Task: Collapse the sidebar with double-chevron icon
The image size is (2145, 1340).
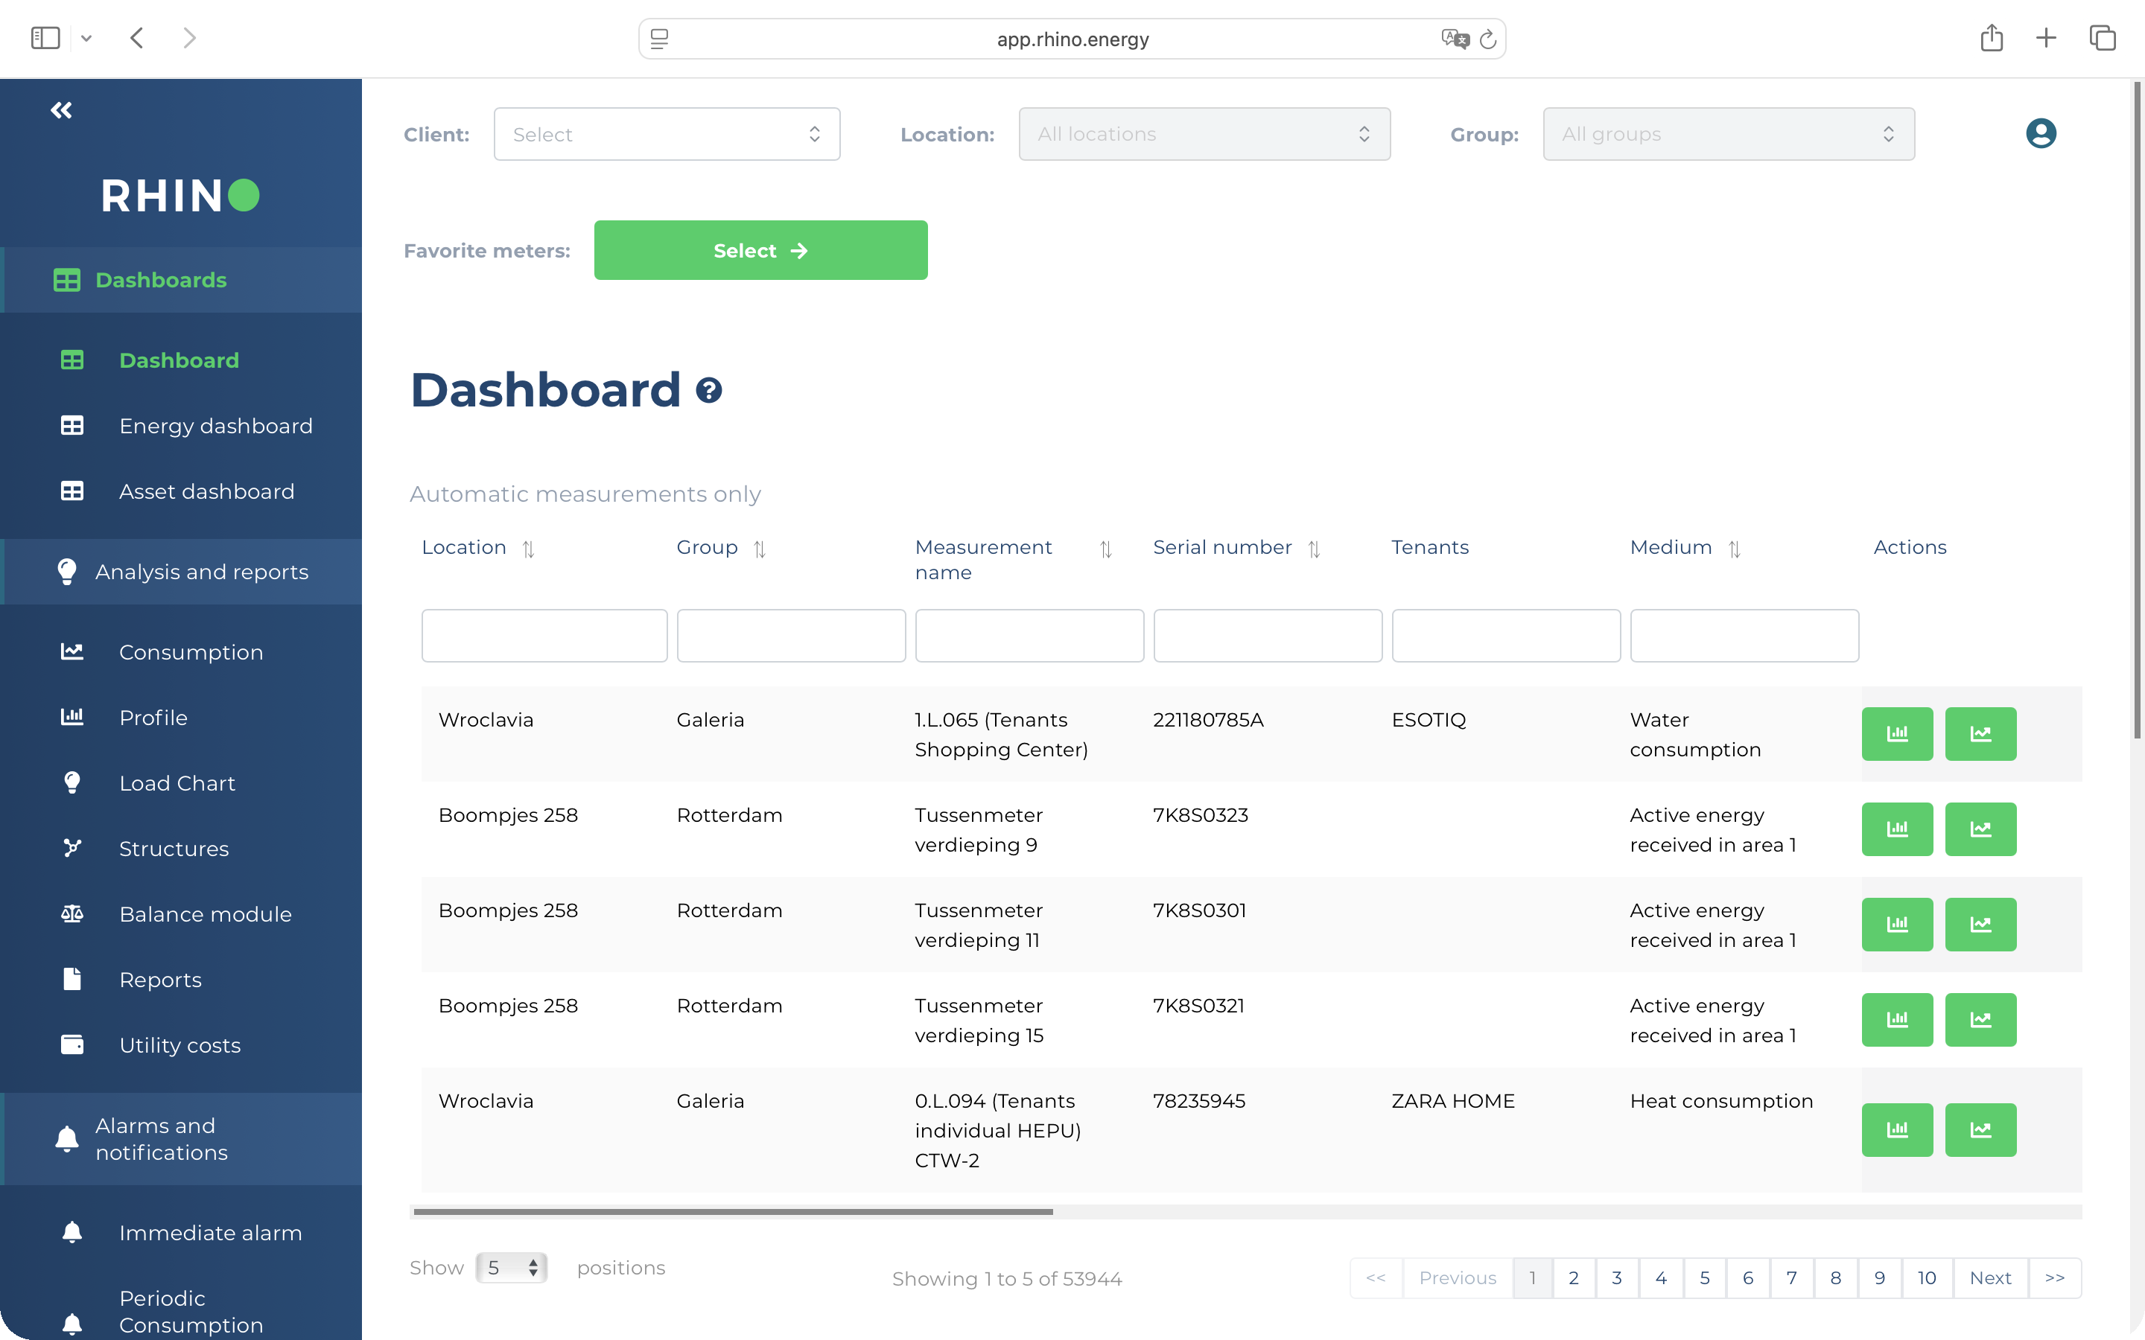Action: (61, 110)
